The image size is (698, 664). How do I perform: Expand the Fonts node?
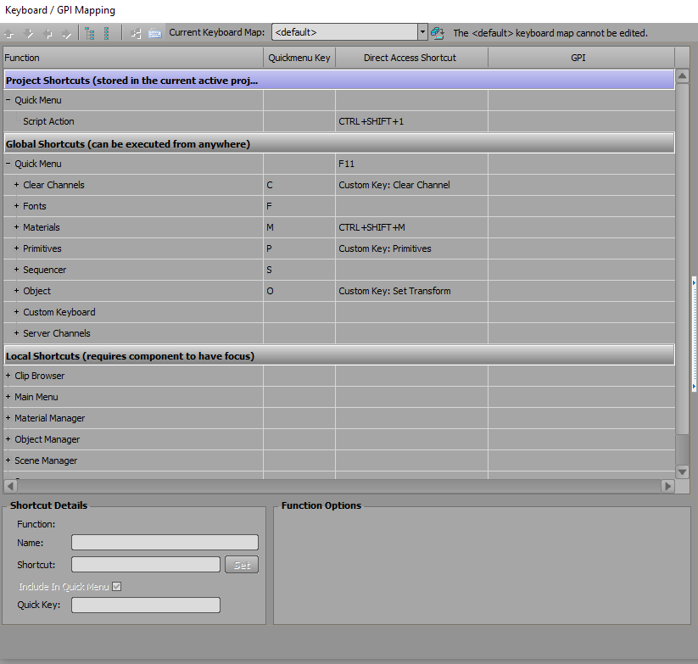16,206
